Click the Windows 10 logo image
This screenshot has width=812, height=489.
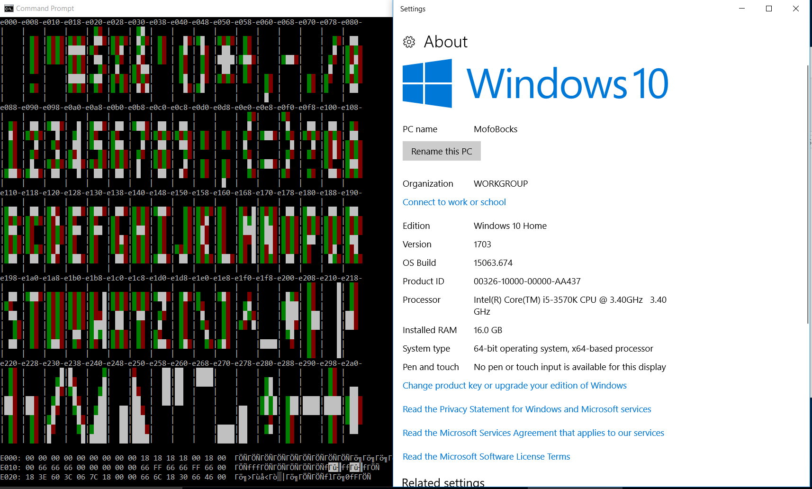[x=535, y=83]
